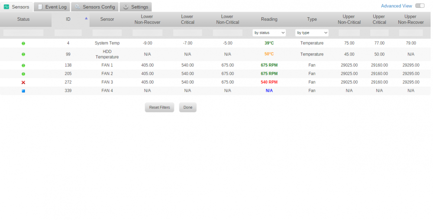
Task: Click green status icon for FAN 1
Action: coord(23,65)
